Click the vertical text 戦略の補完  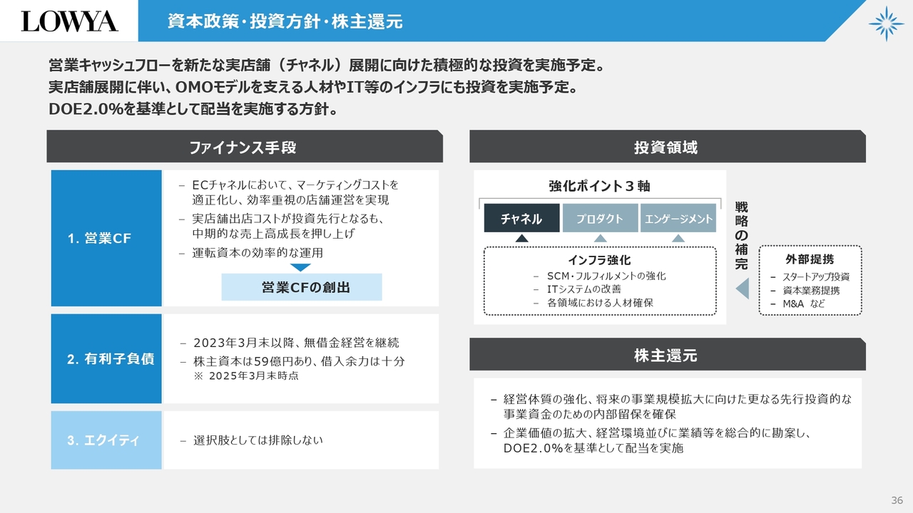[x=742, y=236]
